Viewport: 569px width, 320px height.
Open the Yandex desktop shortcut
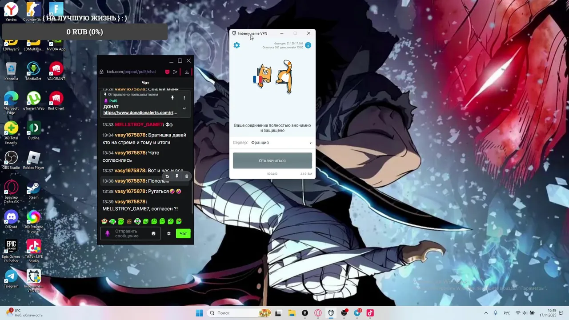point(11,12)
